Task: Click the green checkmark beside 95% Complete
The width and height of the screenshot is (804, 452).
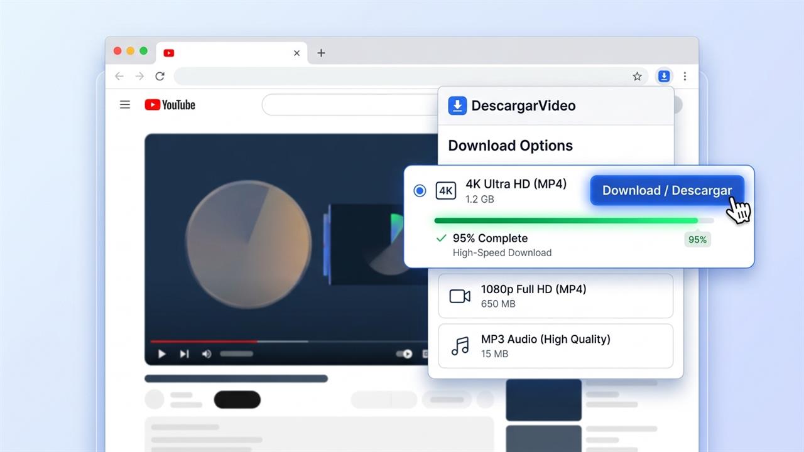Action: coord(441,239)
